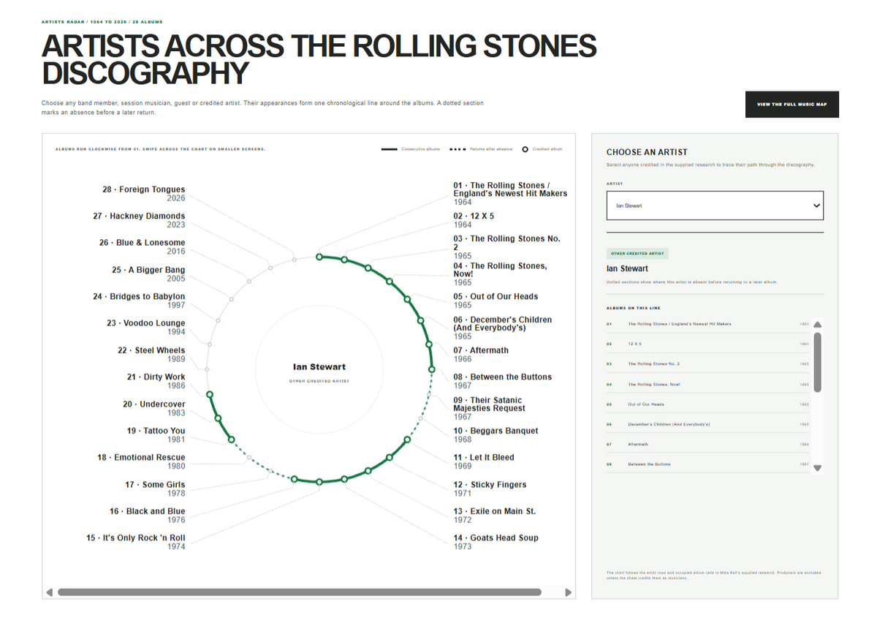Select chart label 15 · It's Only Rock 'n Roll
This screenshot has width=877, height=626.
click(x=136, y=542)
